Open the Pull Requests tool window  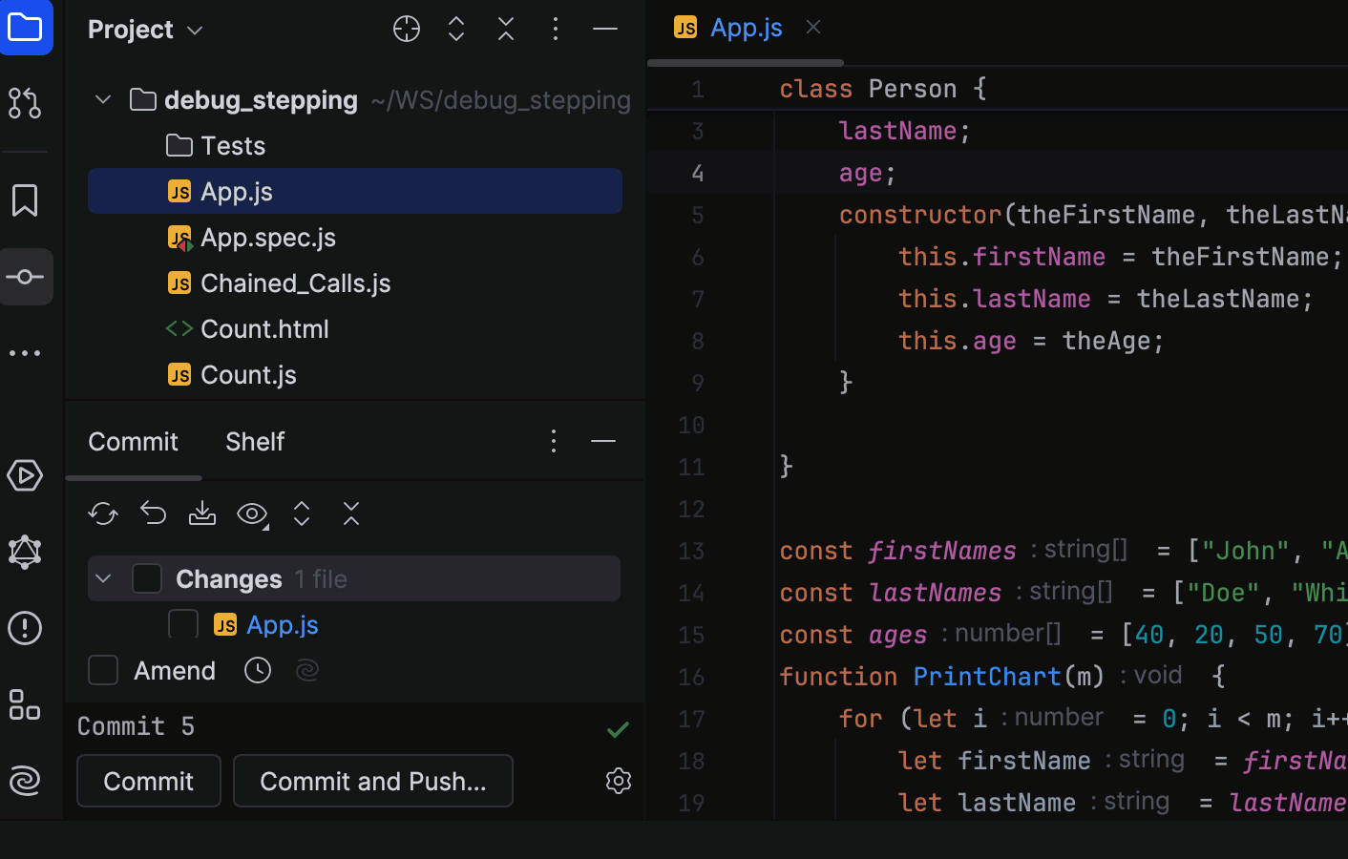tap(26, 105)
